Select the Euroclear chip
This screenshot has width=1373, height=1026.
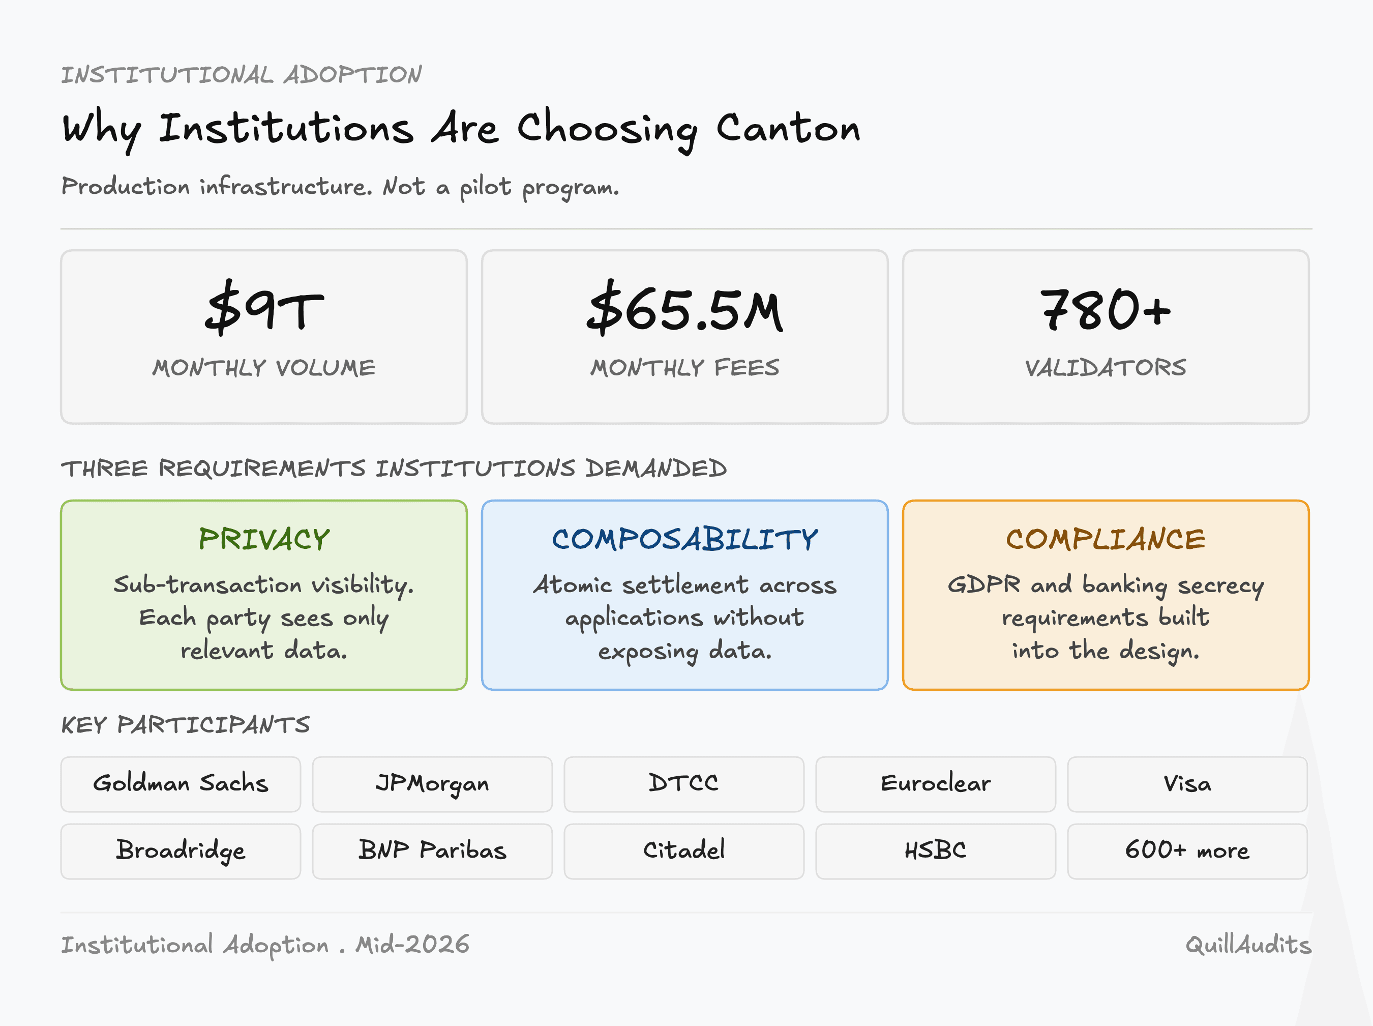pos(936,784)
